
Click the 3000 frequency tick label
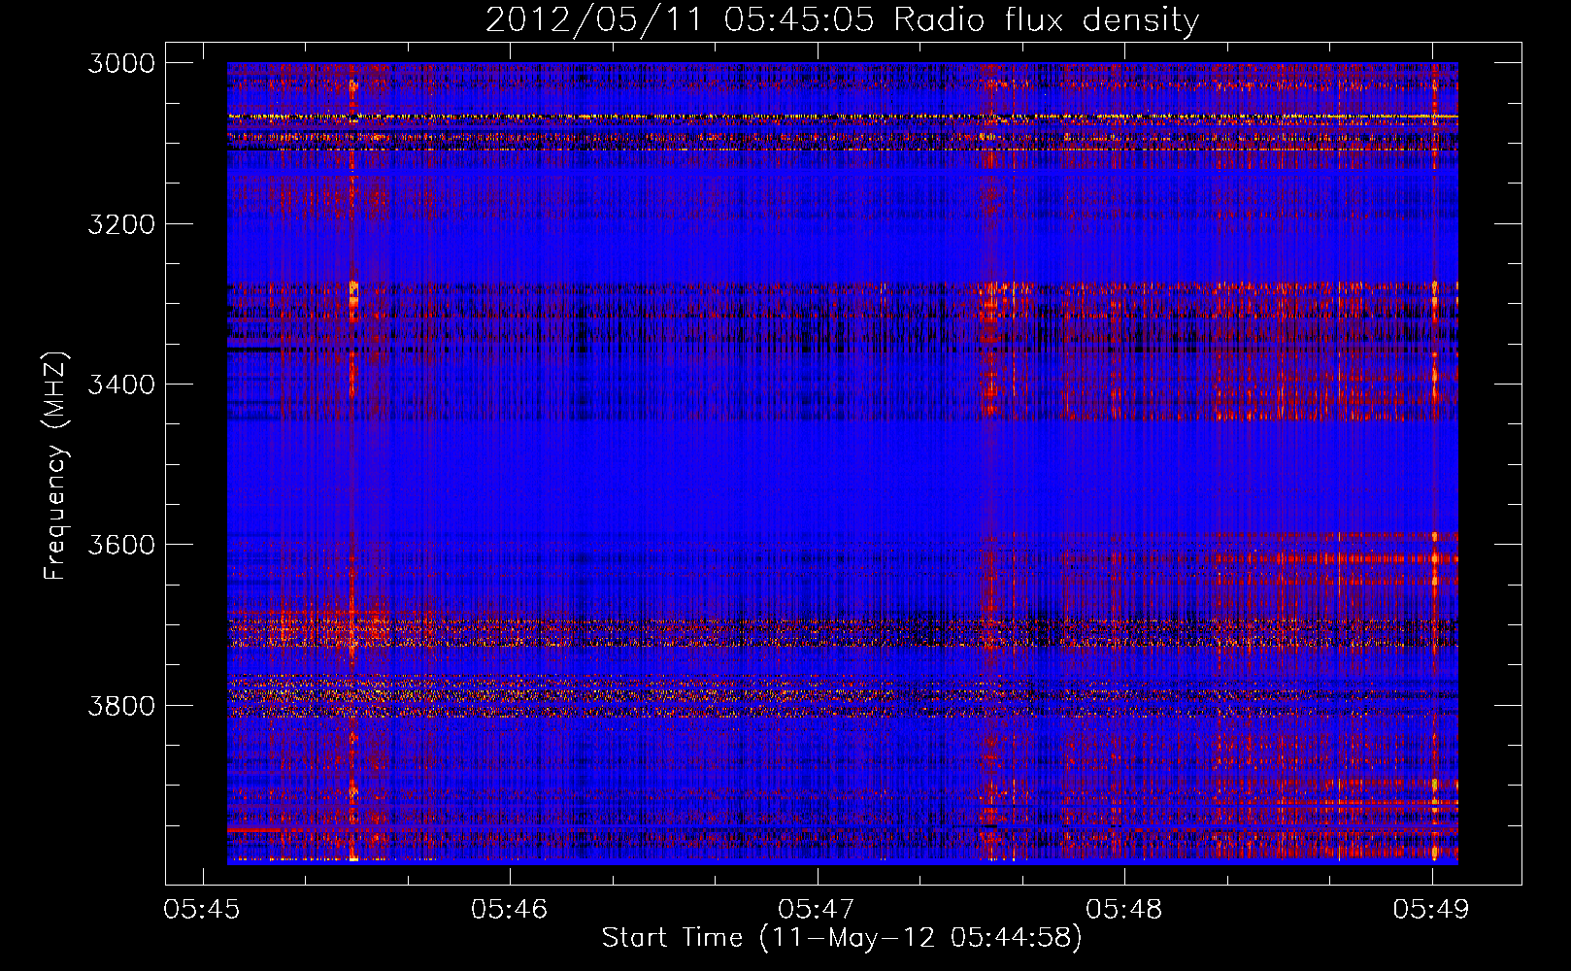[x=121, y=63]
